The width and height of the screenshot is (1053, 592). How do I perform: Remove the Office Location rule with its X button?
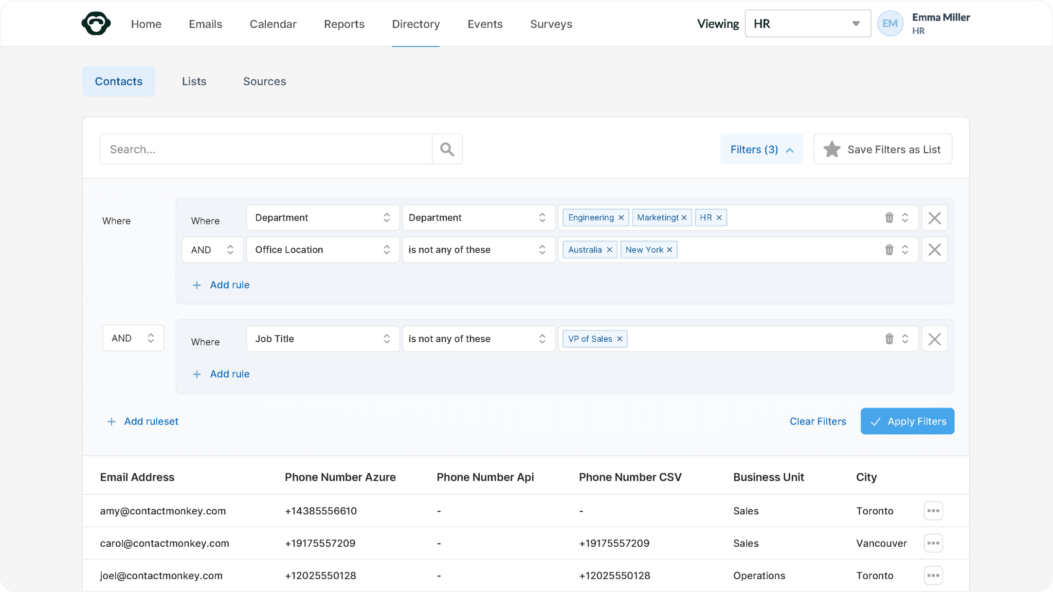click(x=934, y=250)
